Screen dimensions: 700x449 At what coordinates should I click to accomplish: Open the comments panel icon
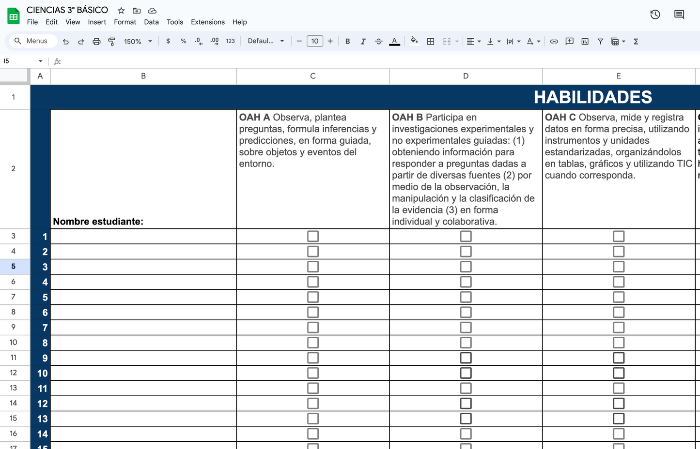(679, 15)
